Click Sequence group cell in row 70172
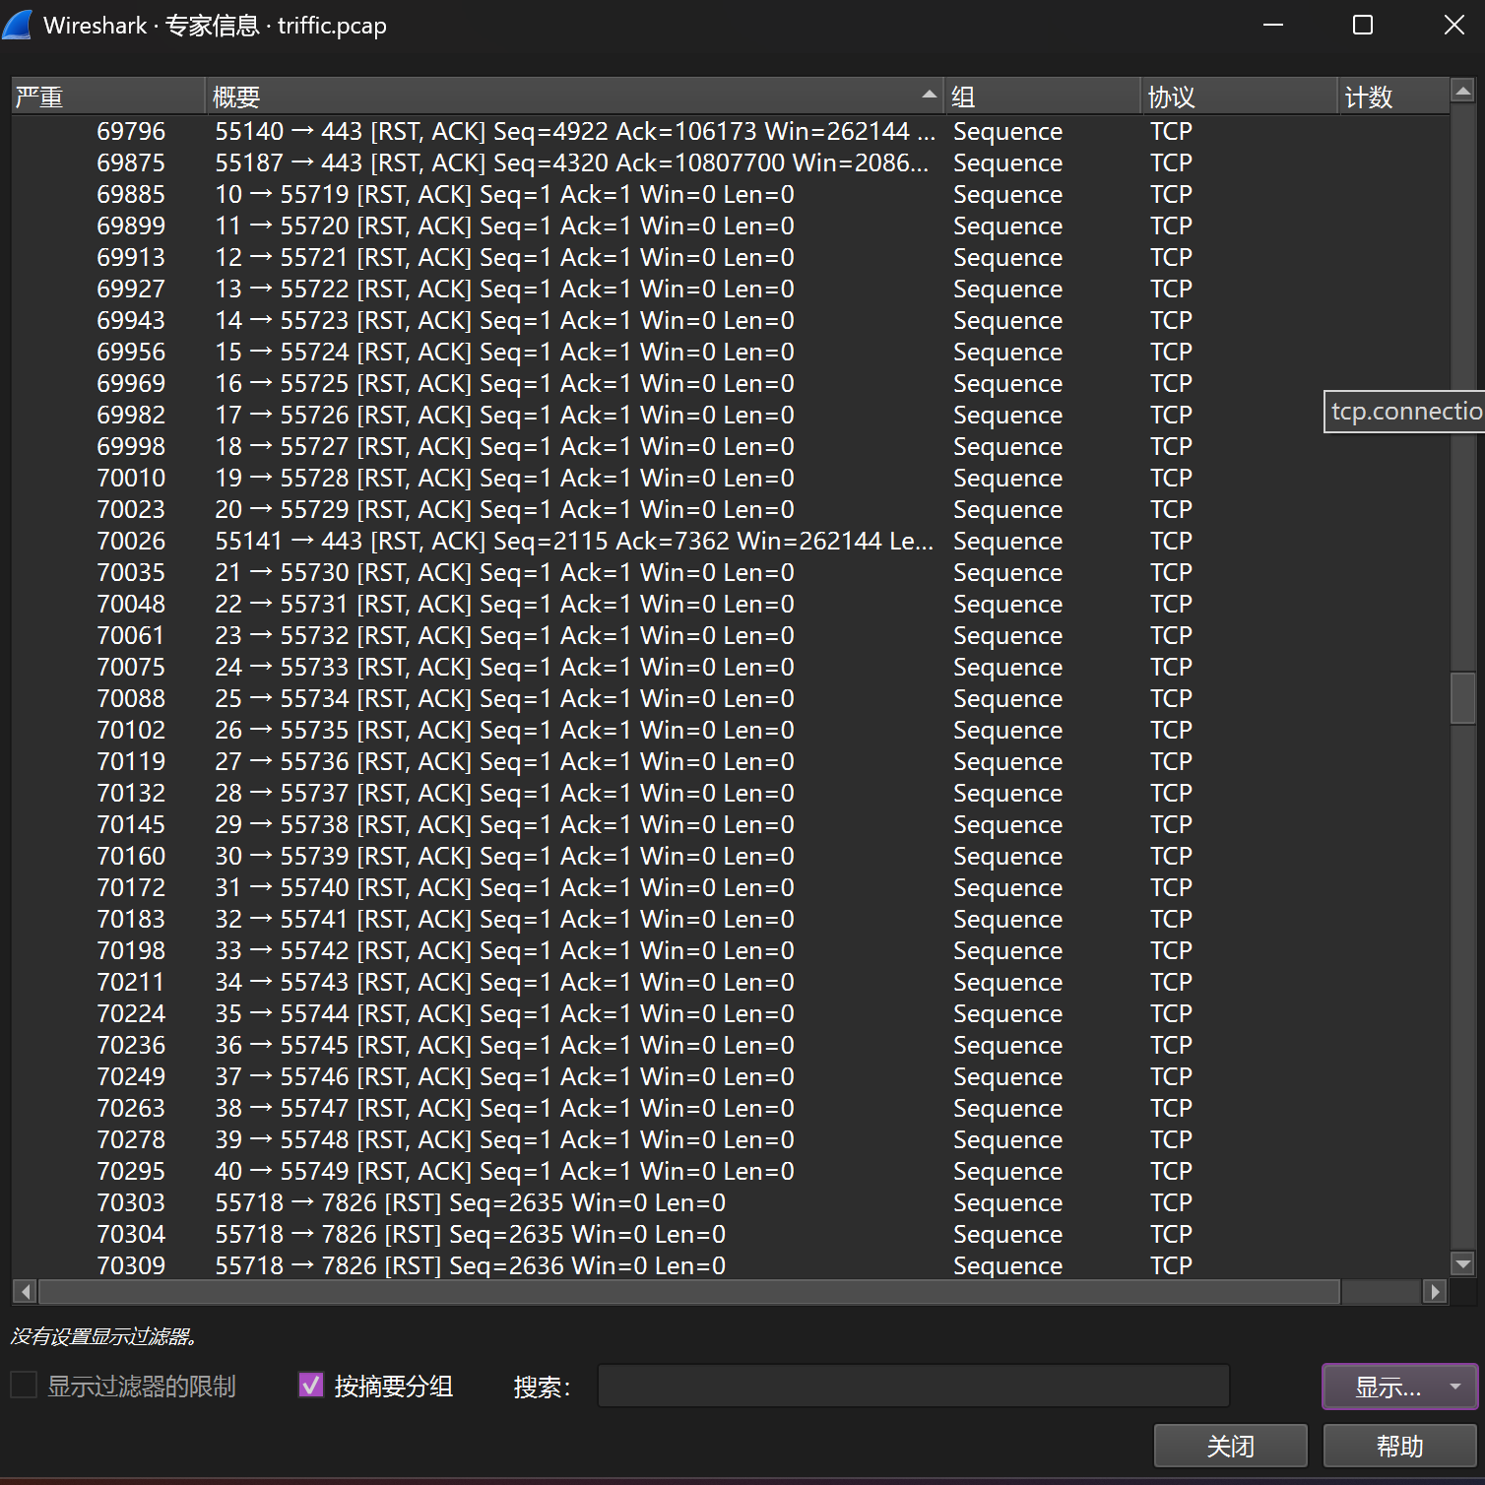 click(1007, 887)
